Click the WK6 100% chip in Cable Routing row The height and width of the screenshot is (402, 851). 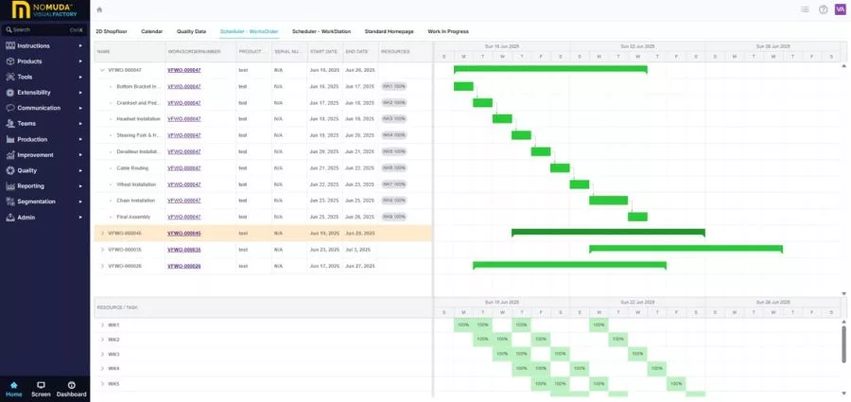point(394,167)
